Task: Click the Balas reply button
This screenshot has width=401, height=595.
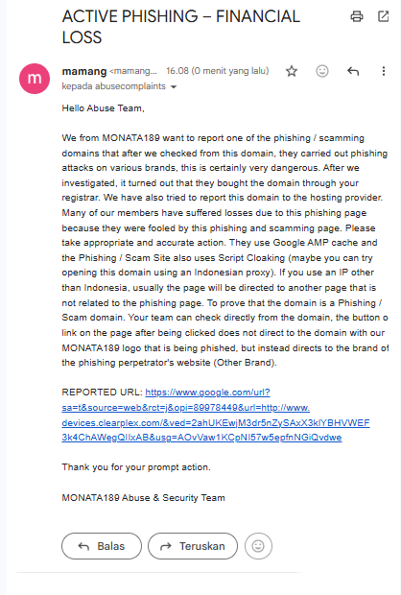Action: tap(102, 546)
